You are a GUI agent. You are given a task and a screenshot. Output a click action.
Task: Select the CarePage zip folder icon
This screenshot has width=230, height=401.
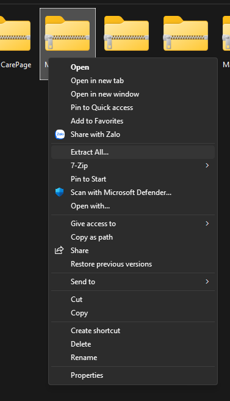tap(15, 34)
